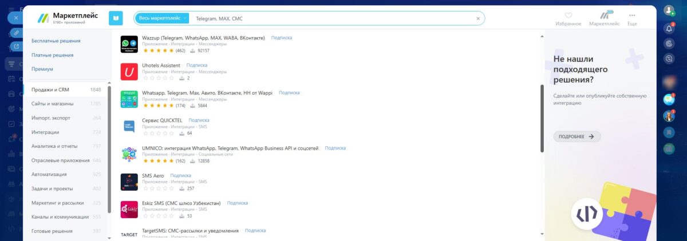Image resolution: width=687 pixels, height=241 pixels.
Task: Open TargetSMS: СМС-рассылки и уведомления title
Action: pyautogui.click(x=190, y=231)
